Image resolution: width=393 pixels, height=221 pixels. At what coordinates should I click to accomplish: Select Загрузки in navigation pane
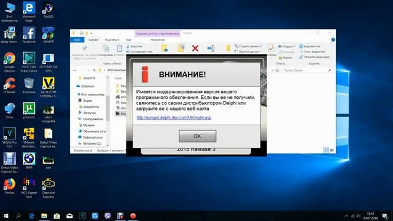click(87, 113)
